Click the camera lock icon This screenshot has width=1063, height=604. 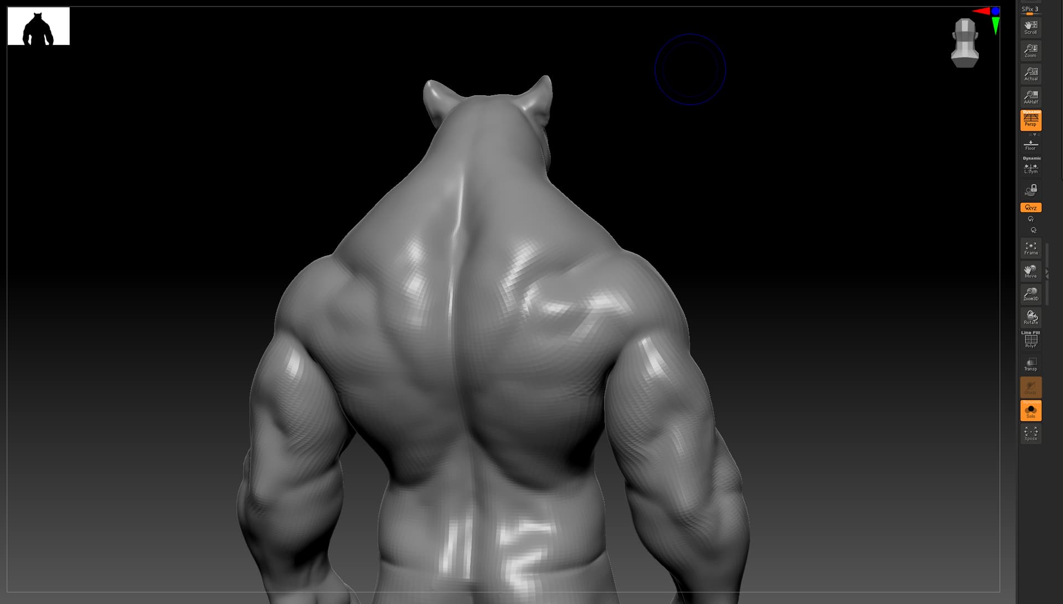[x=1030, y=190]
